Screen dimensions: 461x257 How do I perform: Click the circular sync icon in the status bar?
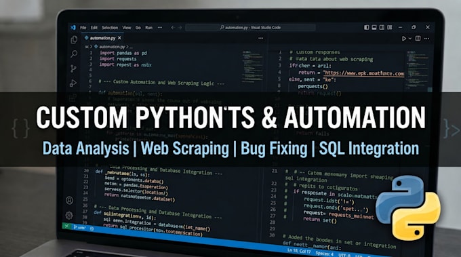click(x=92, y=229)
